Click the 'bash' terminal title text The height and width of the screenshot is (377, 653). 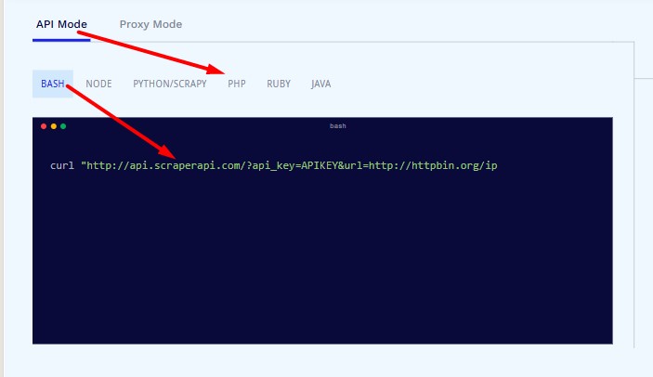338,125
